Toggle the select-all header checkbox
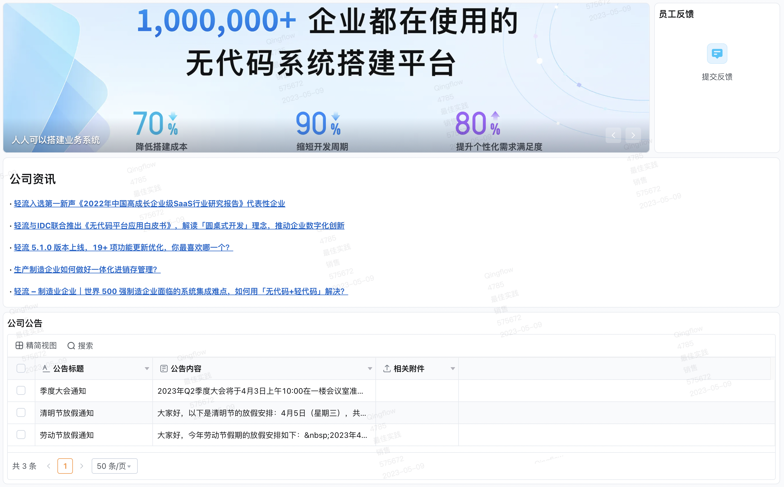Image resolution: width=784 pixels, height=487 pixels. 21,368
